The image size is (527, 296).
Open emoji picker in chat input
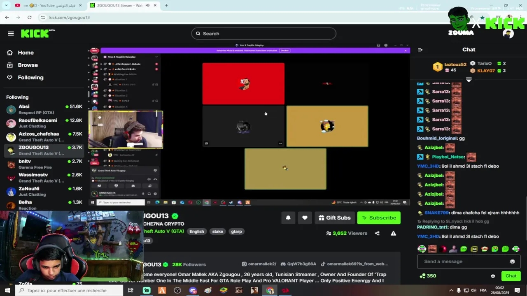coord(512,261)
